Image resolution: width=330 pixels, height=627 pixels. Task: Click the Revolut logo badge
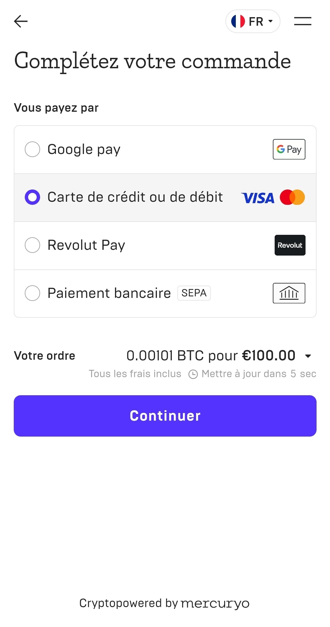click(x=290, y=245)
